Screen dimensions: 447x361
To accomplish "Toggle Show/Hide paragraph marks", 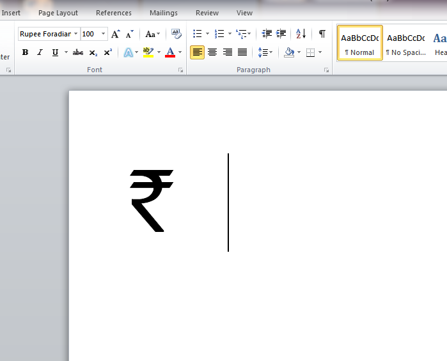I will pyautogui.click(x=322, y=34).
